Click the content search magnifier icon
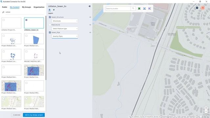The image size is (210, 118). point(3,12)
